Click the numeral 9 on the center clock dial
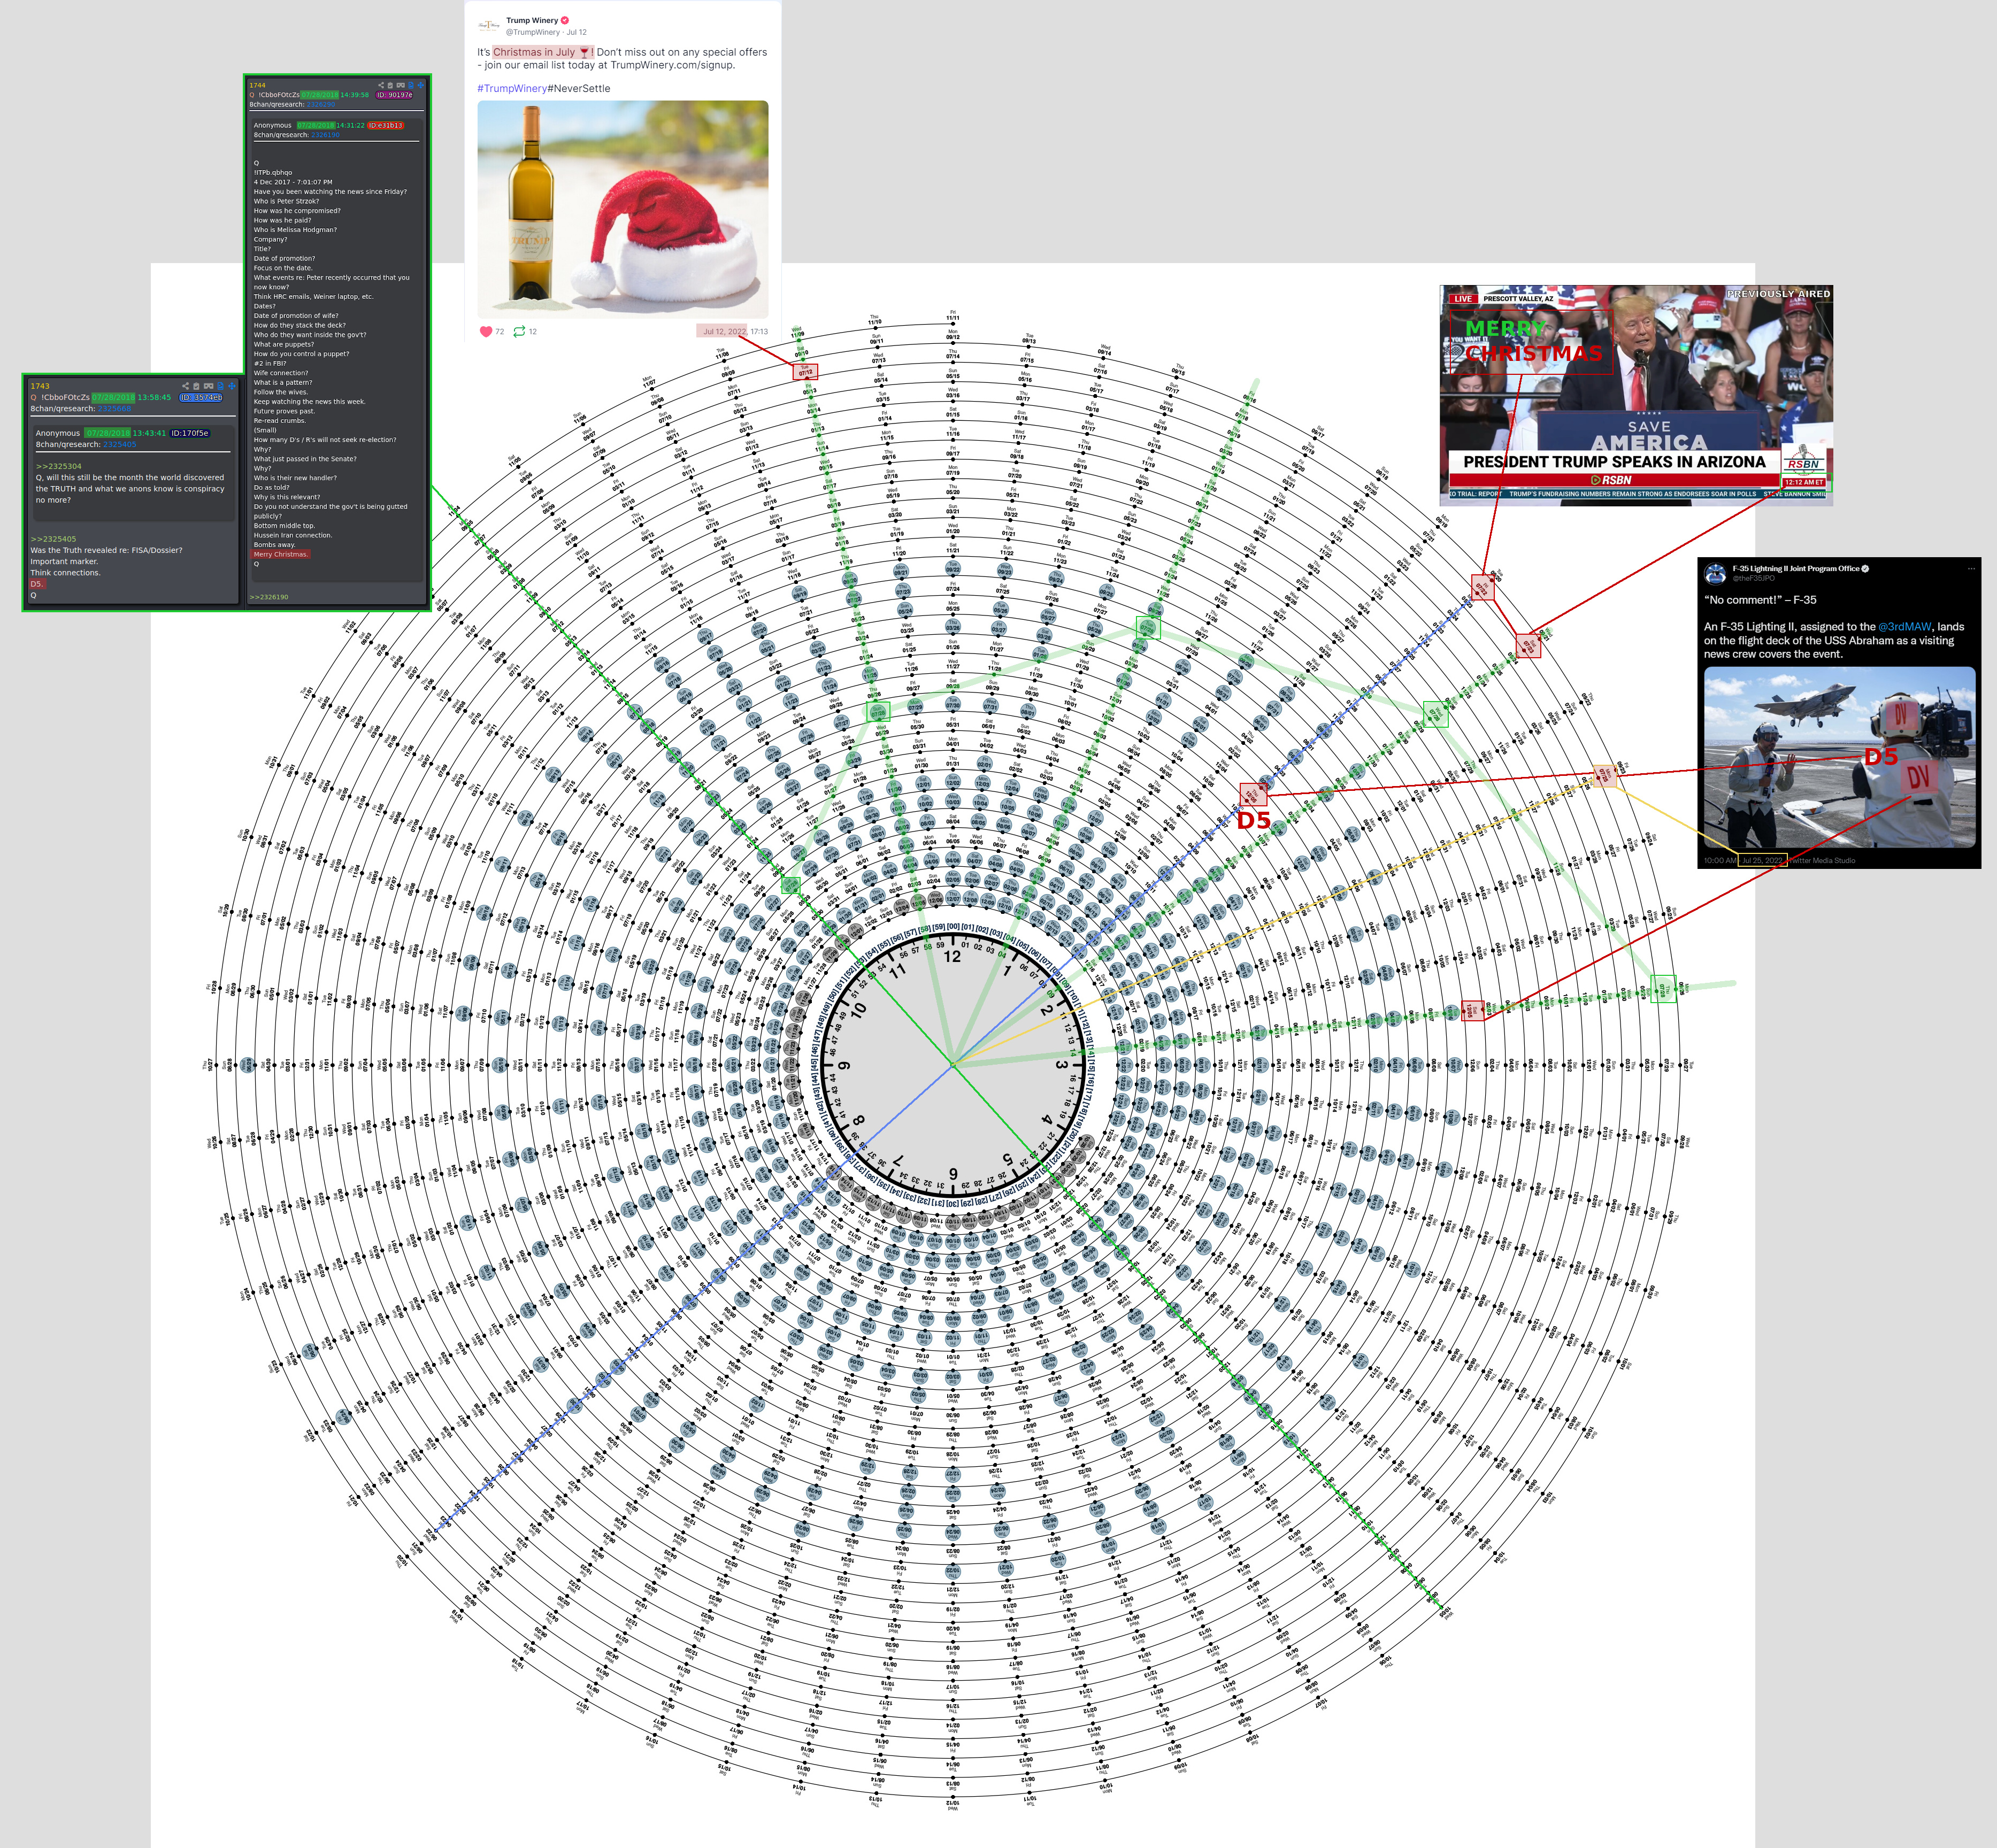The image size is (1997, 1848). click(844, 1065)
